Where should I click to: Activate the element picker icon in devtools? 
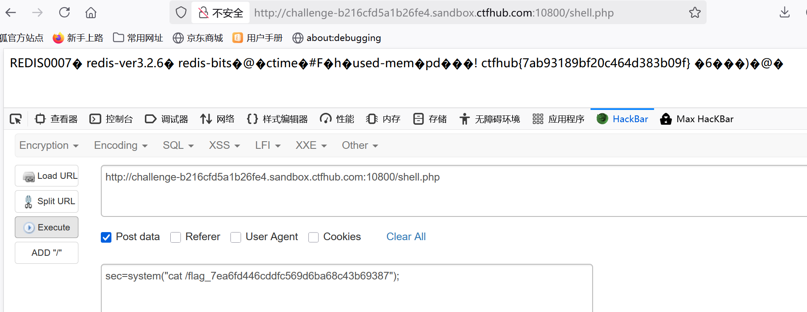coord(16,119)
